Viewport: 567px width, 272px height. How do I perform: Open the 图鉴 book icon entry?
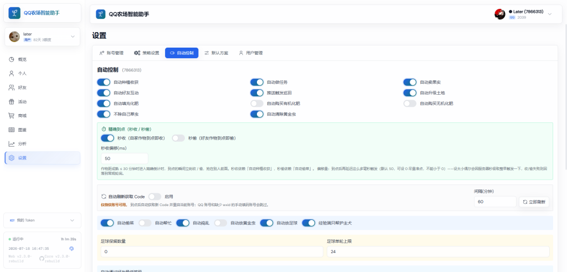tap(12, 130)
